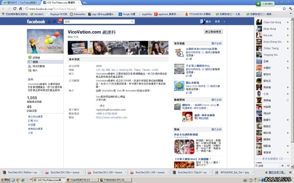Chat with Eva Lee
The image size is (294, 183).
[x=272, y=35]
